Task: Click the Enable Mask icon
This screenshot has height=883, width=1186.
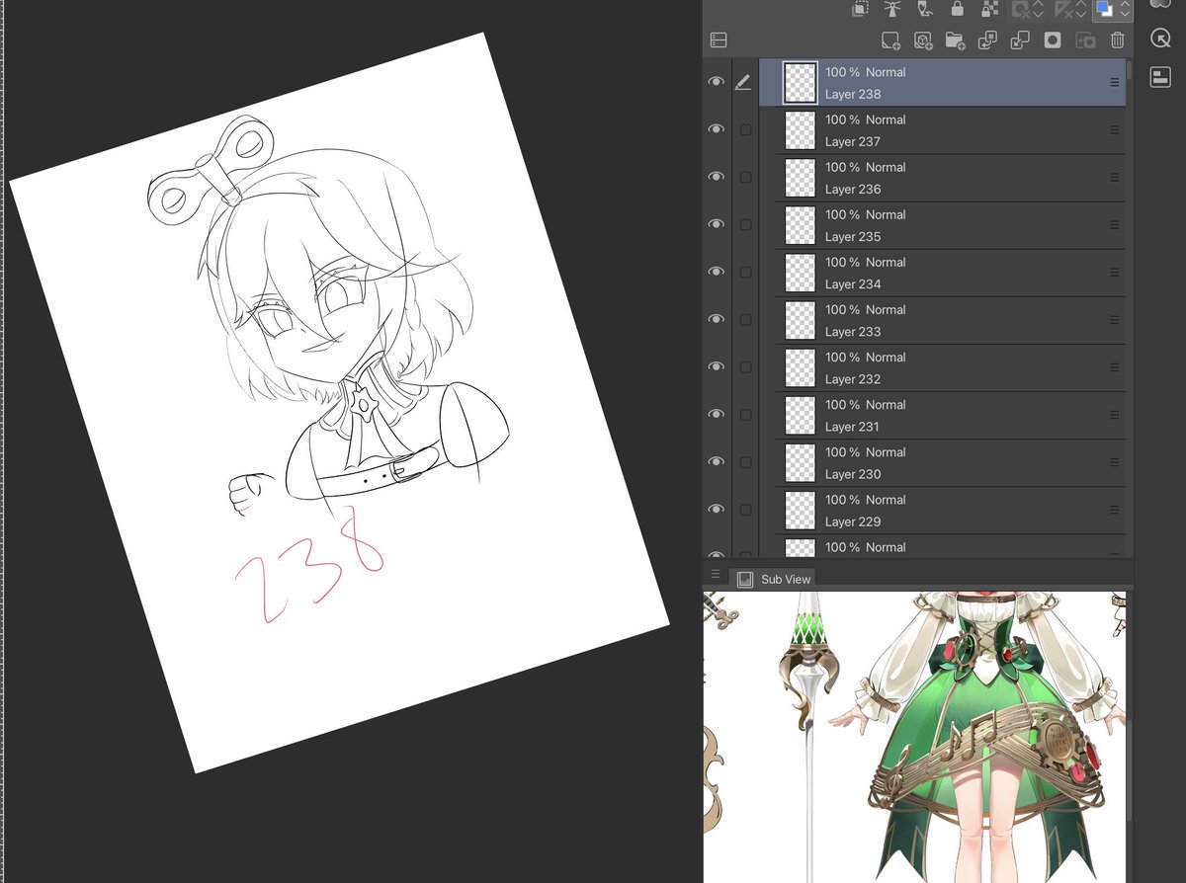Action: (x=1021, y=10)
